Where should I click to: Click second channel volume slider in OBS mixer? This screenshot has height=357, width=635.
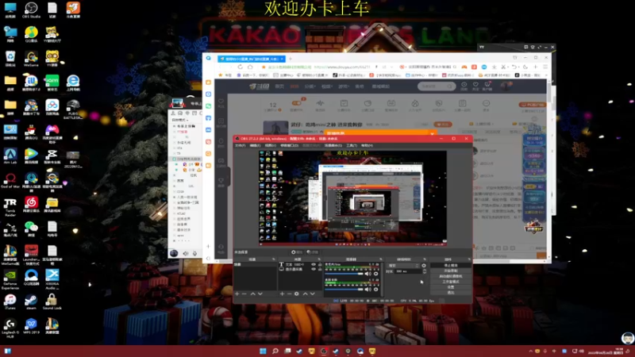point(344,290)
